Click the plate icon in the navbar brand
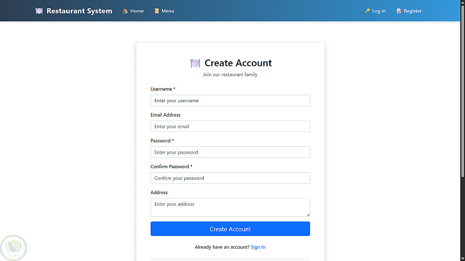 (x=39, y=11)
